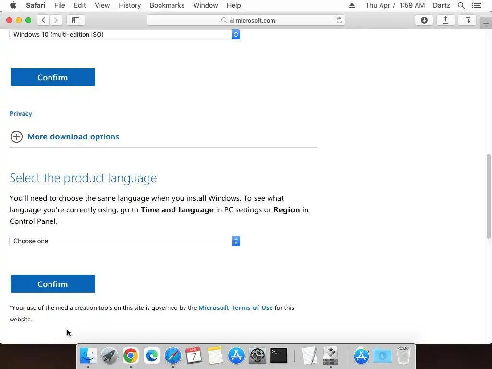Screen dimensions: 492x369
Task: Confirm the selected Windows edition
Action: coord(53,77)
